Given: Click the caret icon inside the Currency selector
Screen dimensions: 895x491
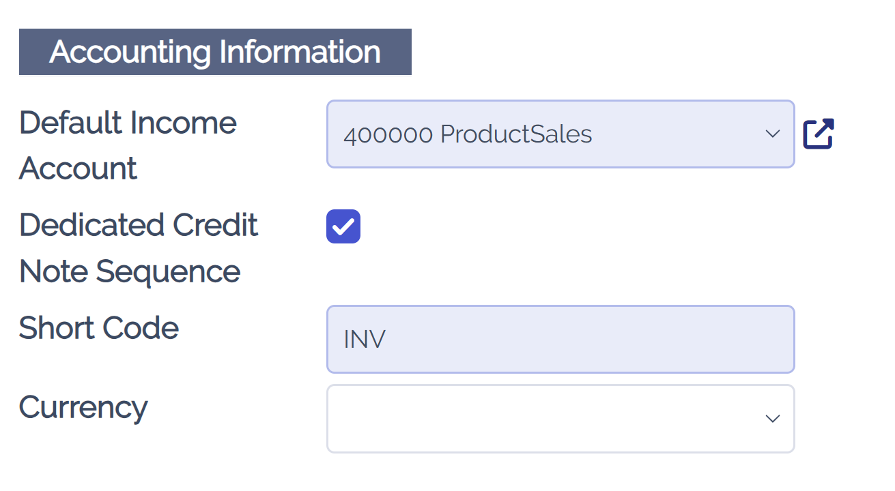Looking at the screenshot, I should pyautogui.click(x=772, y=418).
